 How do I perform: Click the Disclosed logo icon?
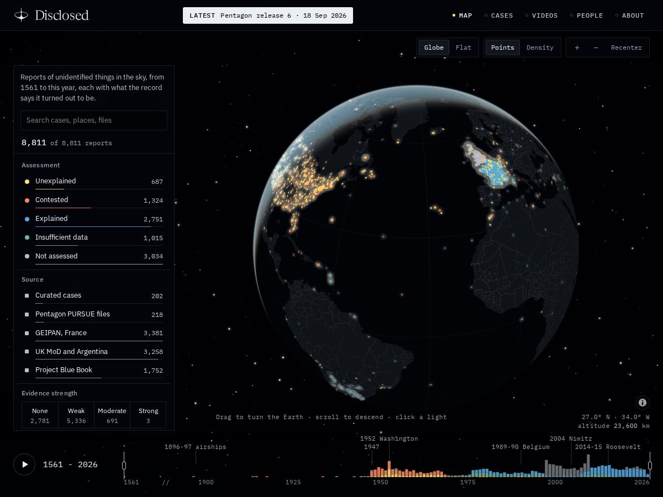(x=21, y=15)
